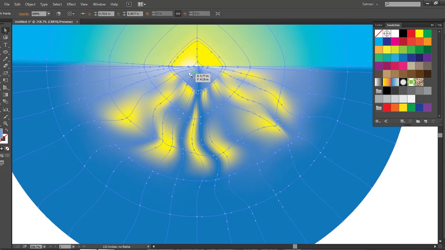Select the Lasso tool
The image size is (445, 250).
pos(5,37)
